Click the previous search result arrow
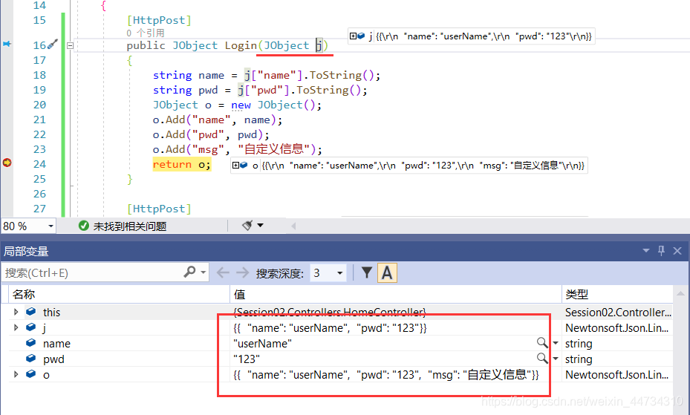The height and width of the screenshot is (415, 690). (223, 273)
